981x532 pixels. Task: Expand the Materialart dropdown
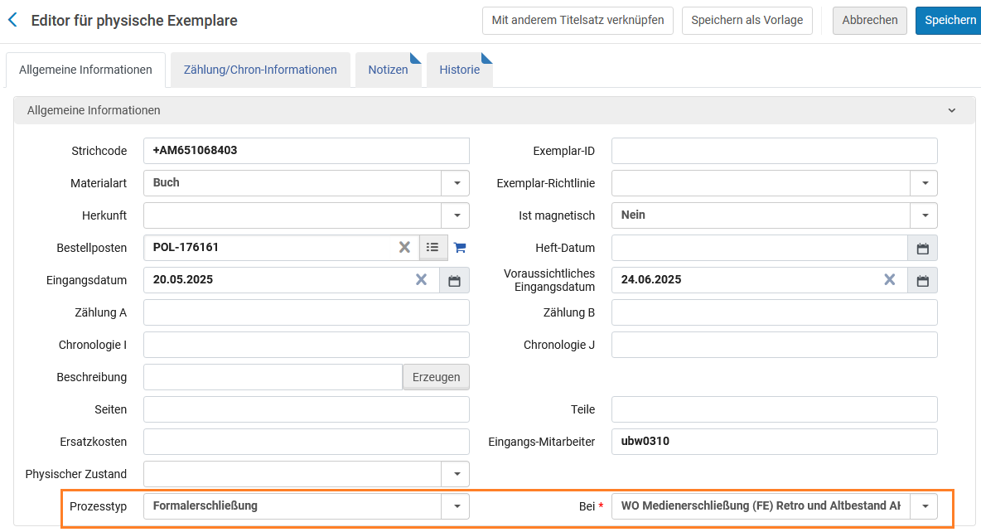(x=456, y=183)
